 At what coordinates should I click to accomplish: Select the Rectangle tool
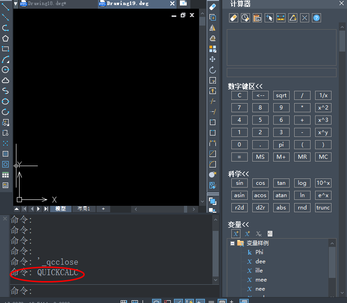5,49
